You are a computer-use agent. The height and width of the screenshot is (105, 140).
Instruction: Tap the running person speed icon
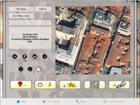[15, 56]
